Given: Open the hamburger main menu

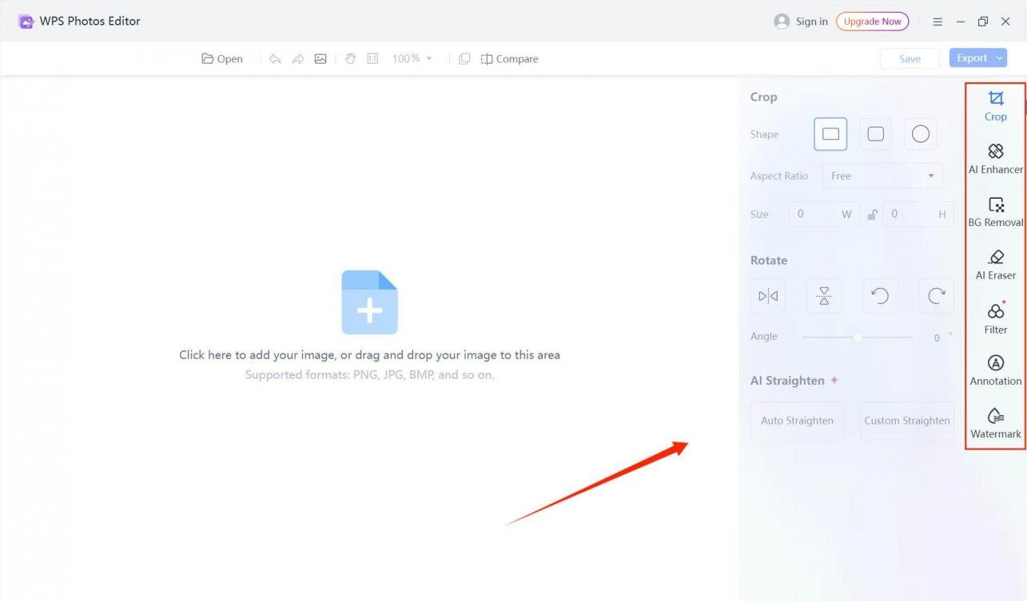Looking at the screenshot, I should [937, 22].
